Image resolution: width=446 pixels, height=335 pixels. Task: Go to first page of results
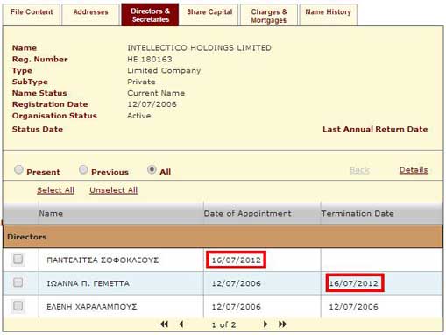click(164, 324)
